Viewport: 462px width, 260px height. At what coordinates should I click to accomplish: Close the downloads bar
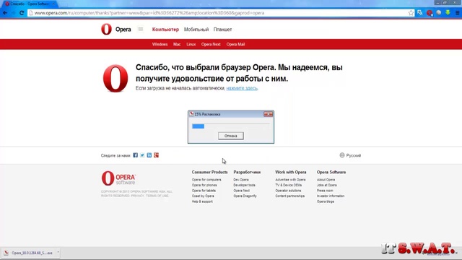click(x=456, y=253)
